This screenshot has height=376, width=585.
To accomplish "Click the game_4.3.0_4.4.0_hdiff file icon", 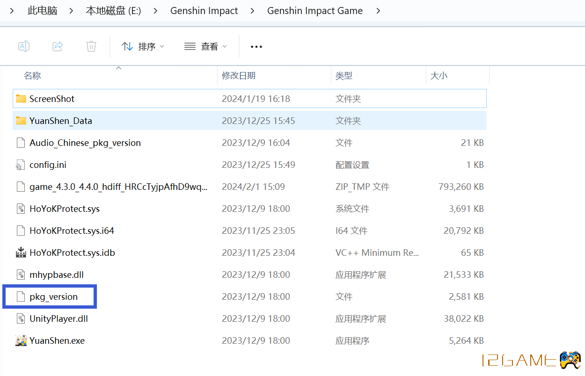I will click(x=21, y=187).
